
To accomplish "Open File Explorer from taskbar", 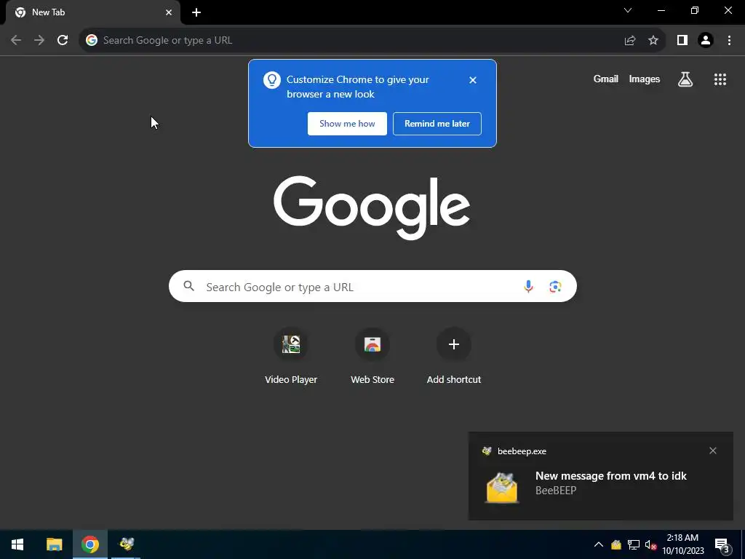I will [x=54, y=544].
